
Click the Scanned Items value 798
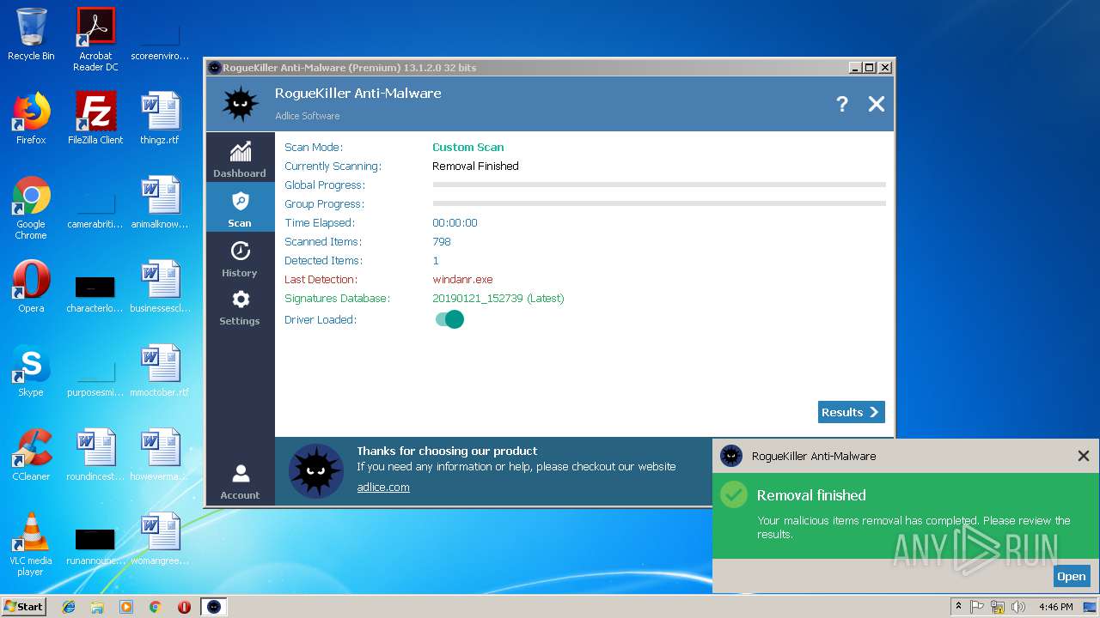[442, 241]
